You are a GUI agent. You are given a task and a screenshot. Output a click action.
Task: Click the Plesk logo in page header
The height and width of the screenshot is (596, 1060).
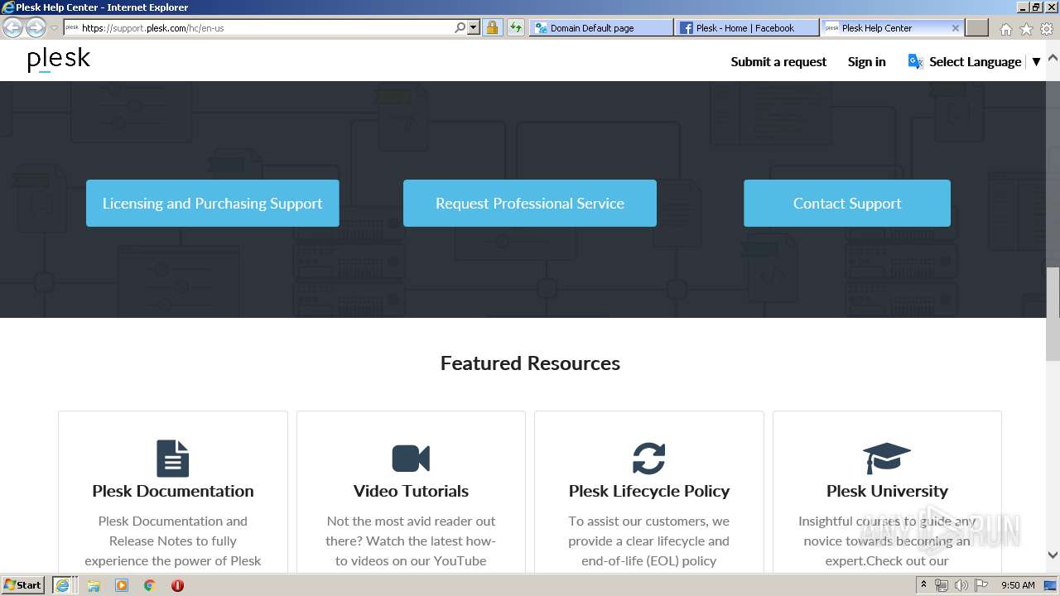tap(59, 60)
